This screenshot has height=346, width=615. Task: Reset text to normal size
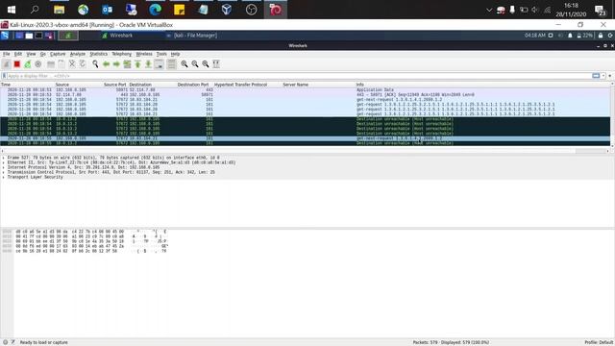pyautogui.click(x=206, y=64)
